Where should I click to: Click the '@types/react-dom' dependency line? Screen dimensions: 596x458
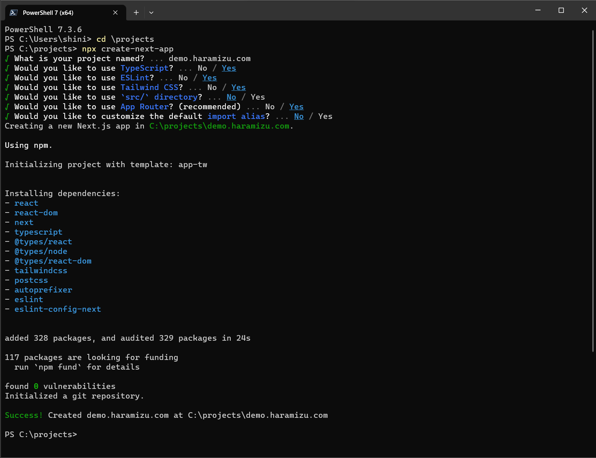coord(53,261)
